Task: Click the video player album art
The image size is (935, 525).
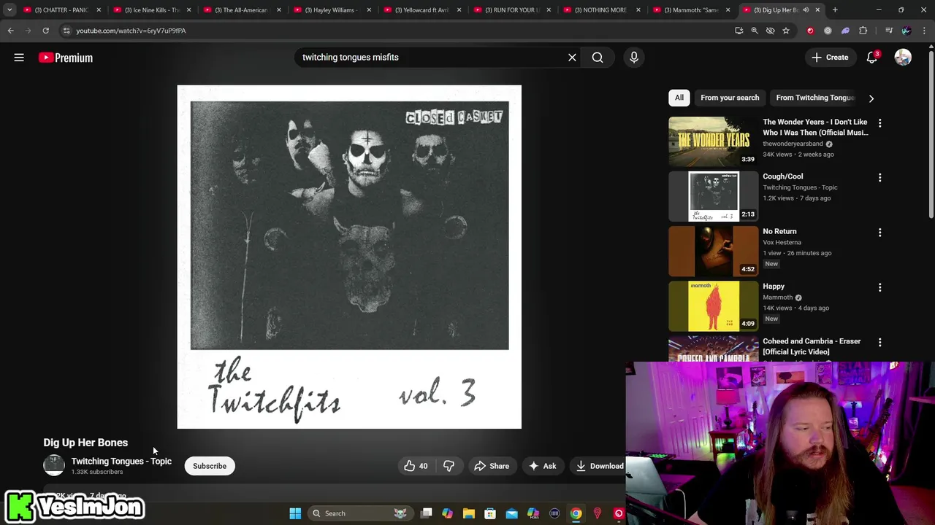Action: point(349,257)
